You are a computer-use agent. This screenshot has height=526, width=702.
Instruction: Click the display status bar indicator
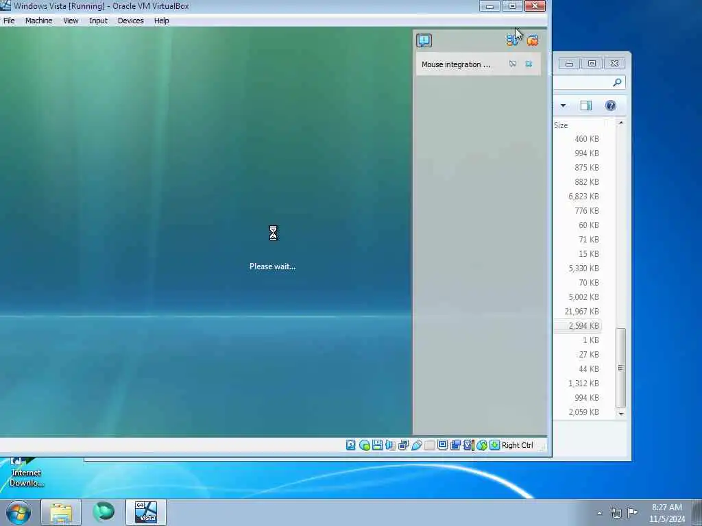pos(442,445)
